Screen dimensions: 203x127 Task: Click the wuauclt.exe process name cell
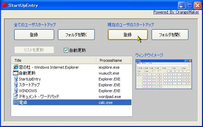click(109, 73)
